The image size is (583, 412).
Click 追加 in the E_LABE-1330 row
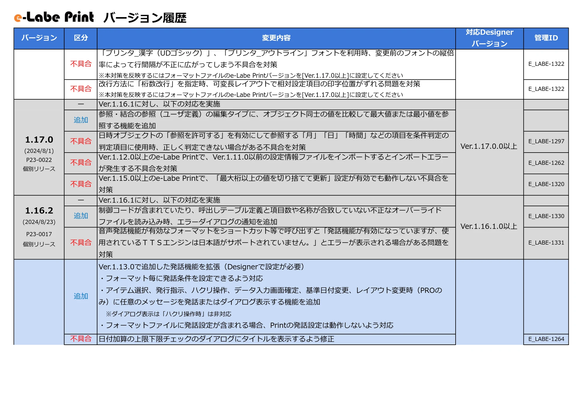tap(81, 216)
